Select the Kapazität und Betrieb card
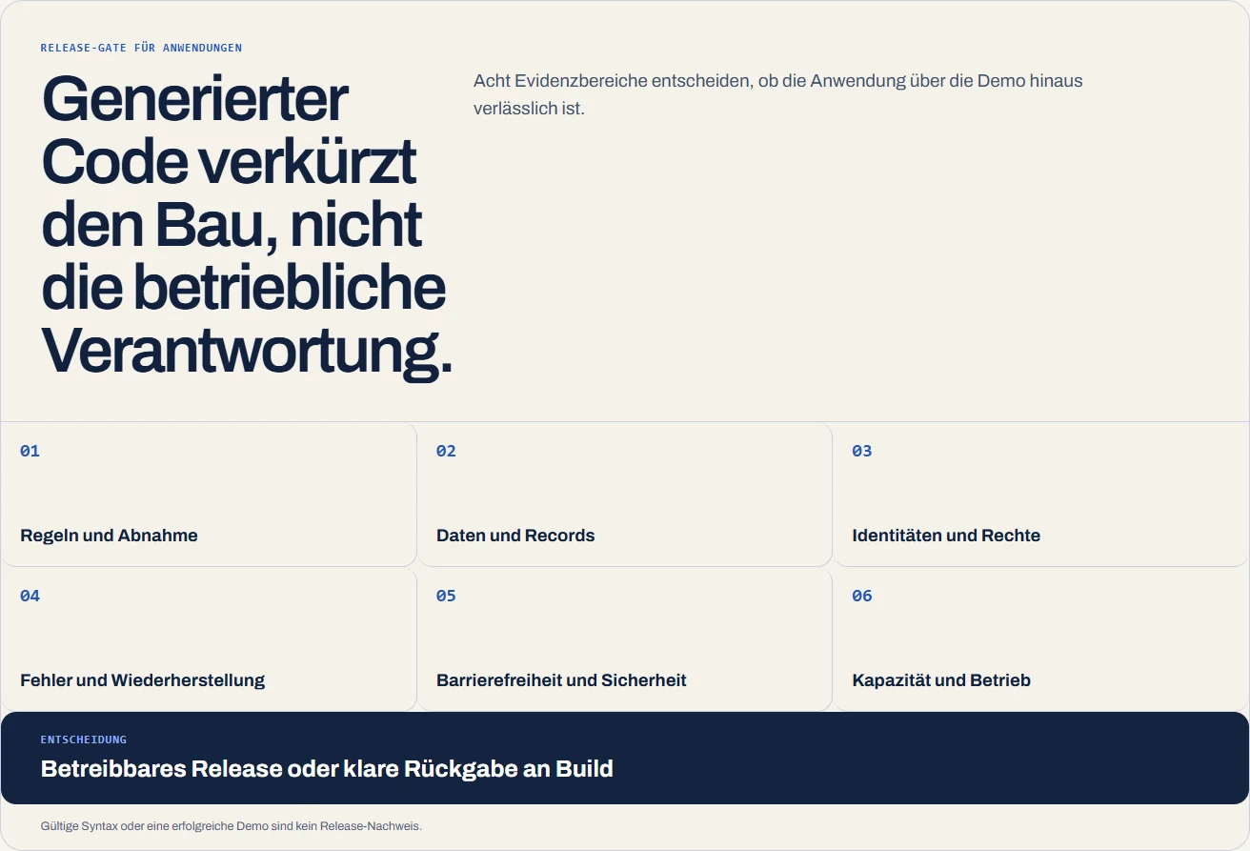The width and height of the screenshot is (1250, 851). click(x=1040, y=639)
